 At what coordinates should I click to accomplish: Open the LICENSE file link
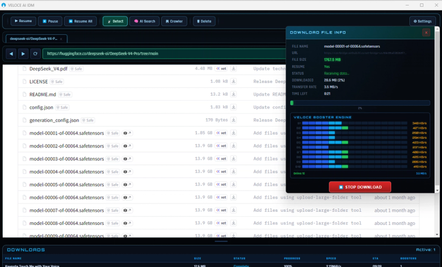[x=38, y=81]
